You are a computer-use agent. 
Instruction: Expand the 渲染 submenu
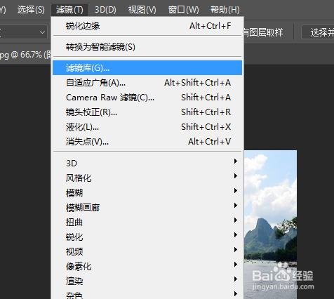click(147, 281)
